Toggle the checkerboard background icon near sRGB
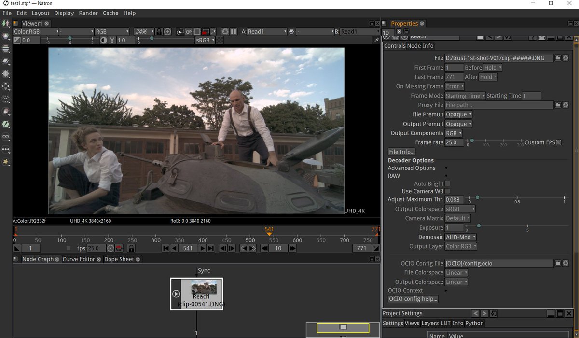 coord(220,40)
